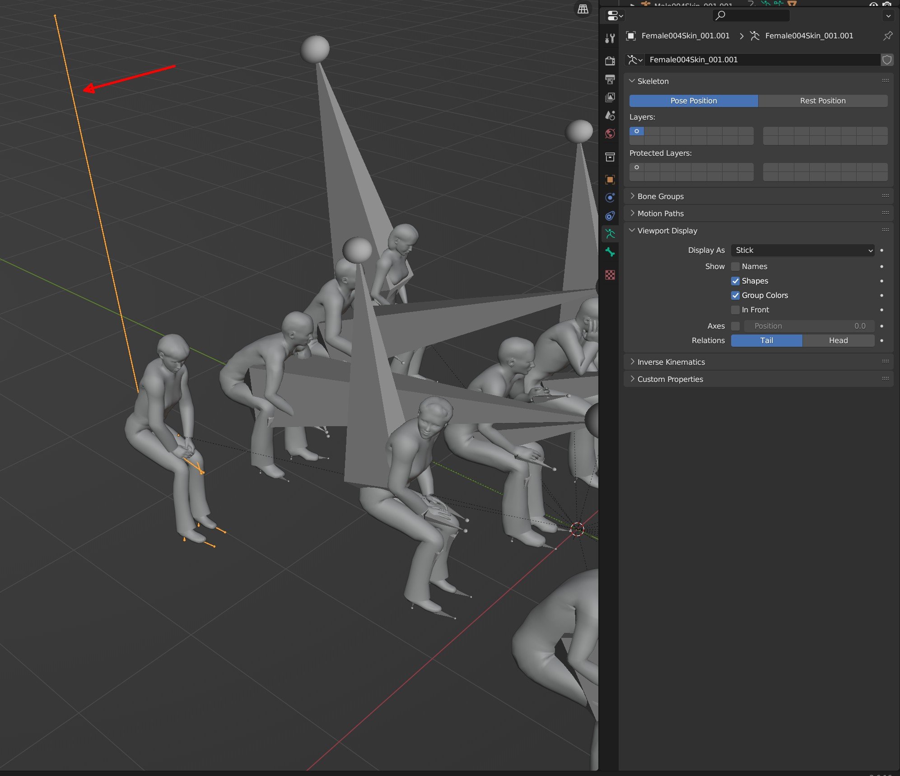Animate Relations property using its dot
The image size is (900, 776).
click(881, 340)
